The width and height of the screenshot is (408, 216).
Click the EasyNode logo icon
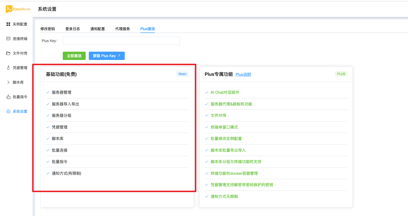coord(9,9)
